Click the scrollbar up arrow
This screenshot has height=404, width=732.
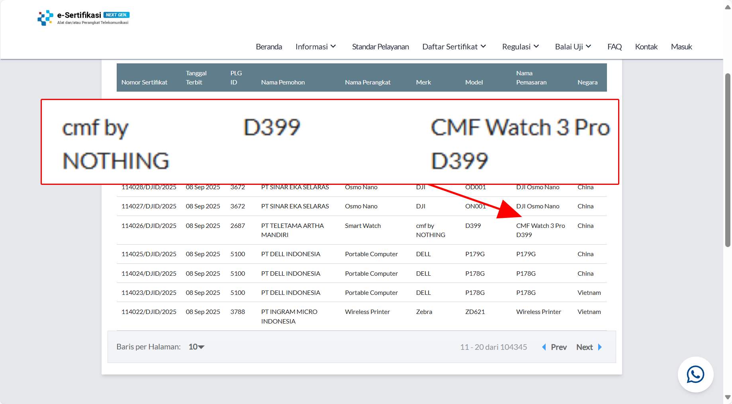tap(728, 7)
